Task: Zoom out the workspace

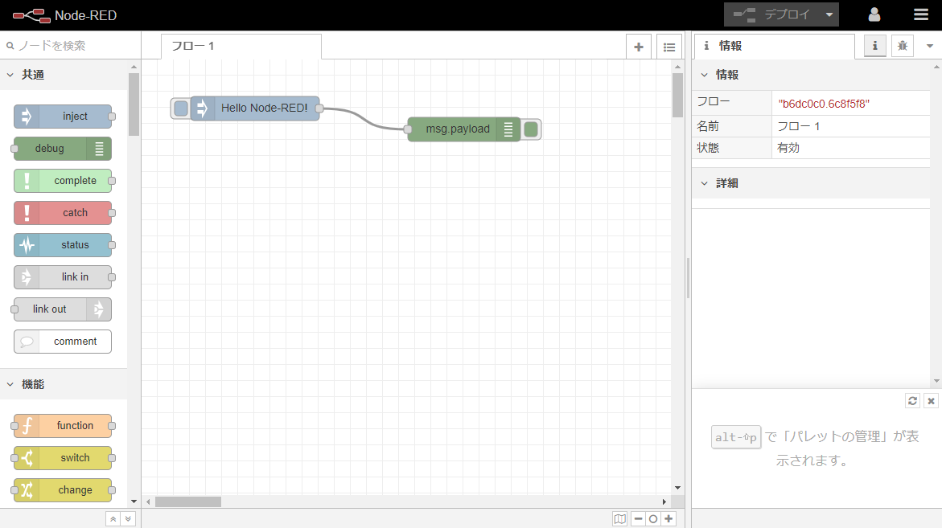Action: coord(638,519)
